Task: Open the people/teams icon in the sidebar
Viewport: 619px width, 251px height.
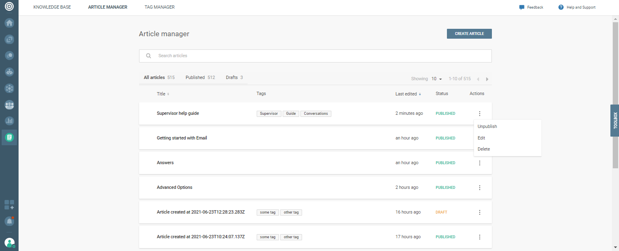Action: [x=9, y=105]
